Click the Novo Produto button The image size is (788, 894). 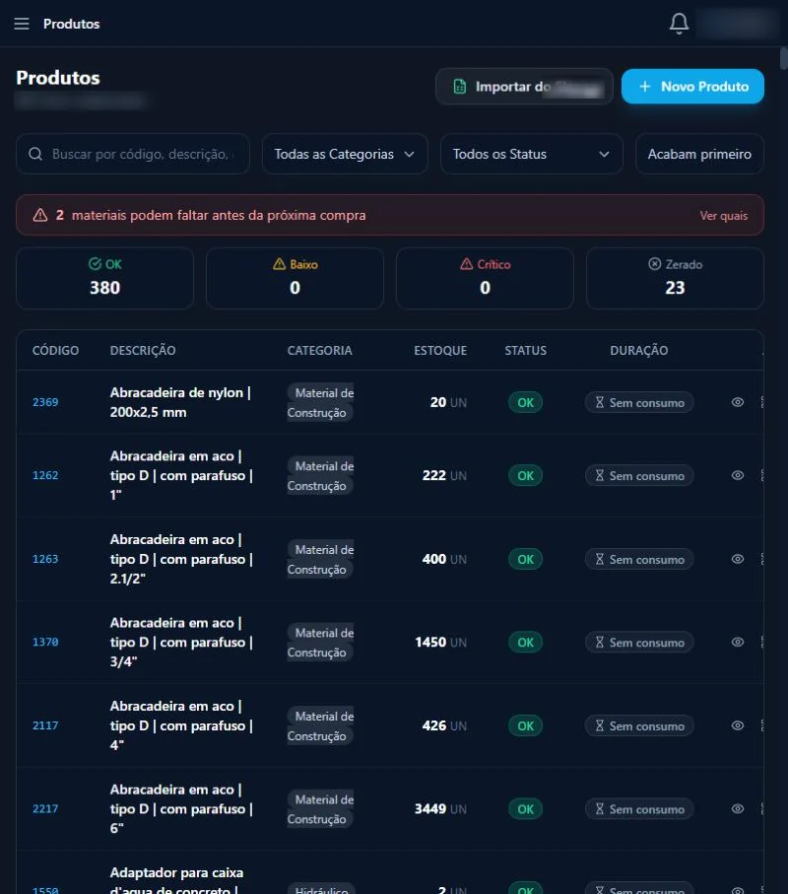[x=692, y=86]
